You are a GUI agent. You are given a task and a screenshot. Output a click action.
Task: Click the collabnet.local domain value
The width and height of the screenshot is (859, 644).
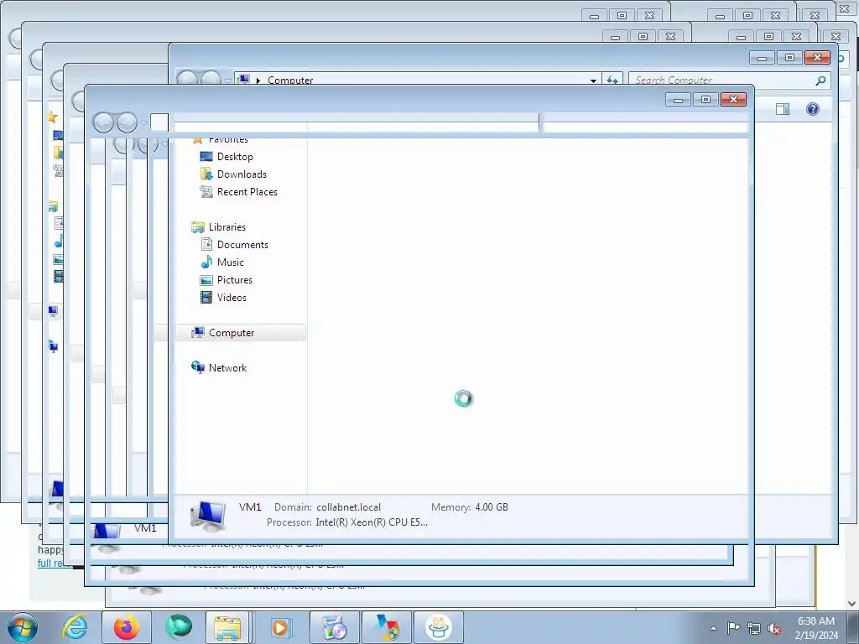(348, 507)
